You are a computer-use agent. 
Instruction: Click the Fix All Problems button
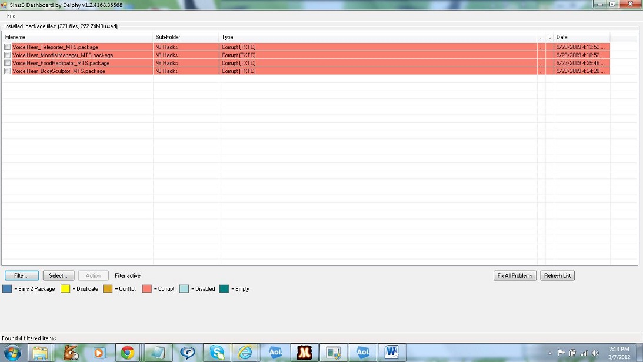[514, 275]
